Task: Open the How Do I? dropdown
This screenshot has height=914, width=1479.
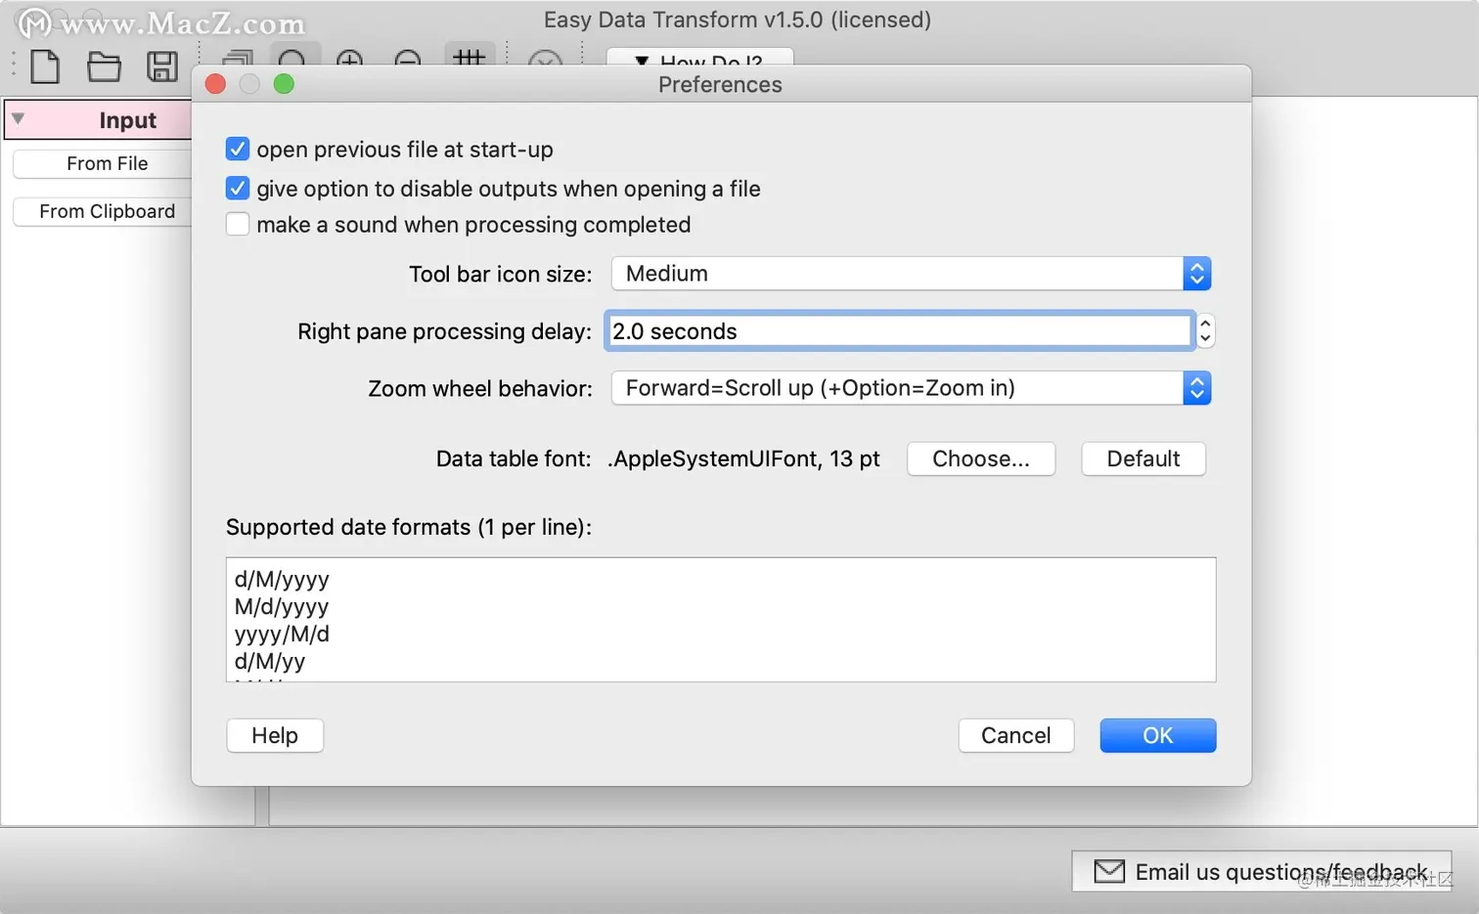Action: pyautogui.click(x=699, y=59)
